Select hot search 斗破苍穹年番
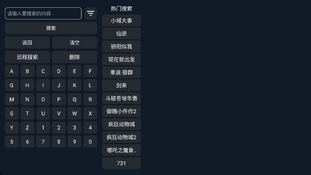 point(121,98)
